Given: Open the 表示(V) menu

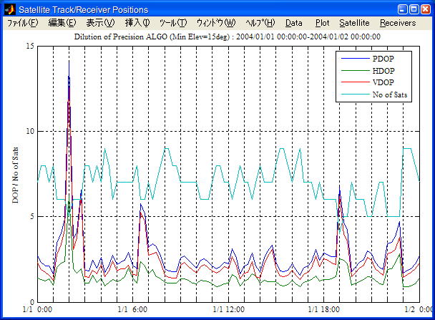Looking at the screenshot, I should pyautogui.click(x=100, y=23).
